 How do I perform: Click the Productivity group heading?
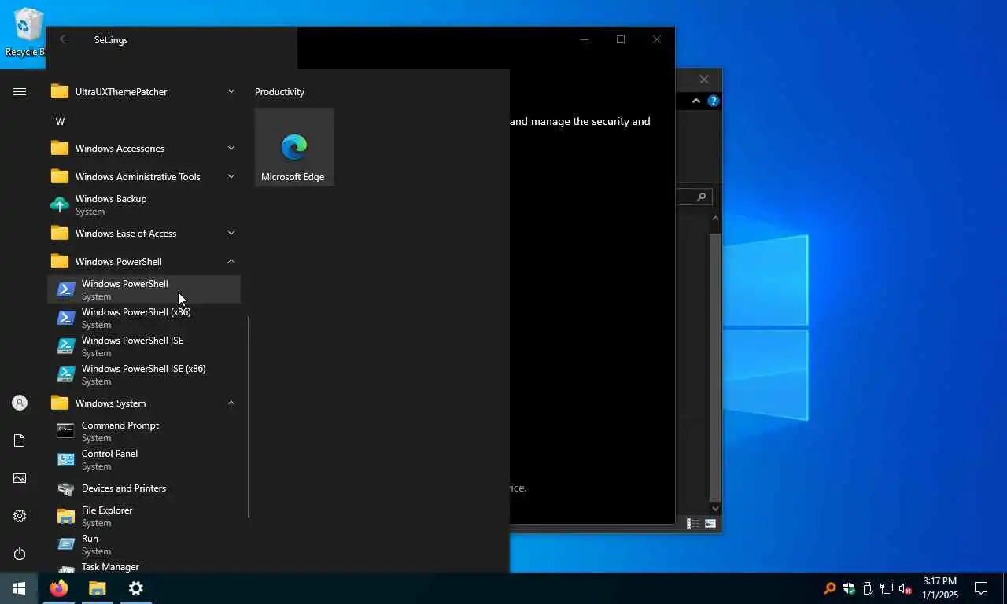tap(279, 91)
